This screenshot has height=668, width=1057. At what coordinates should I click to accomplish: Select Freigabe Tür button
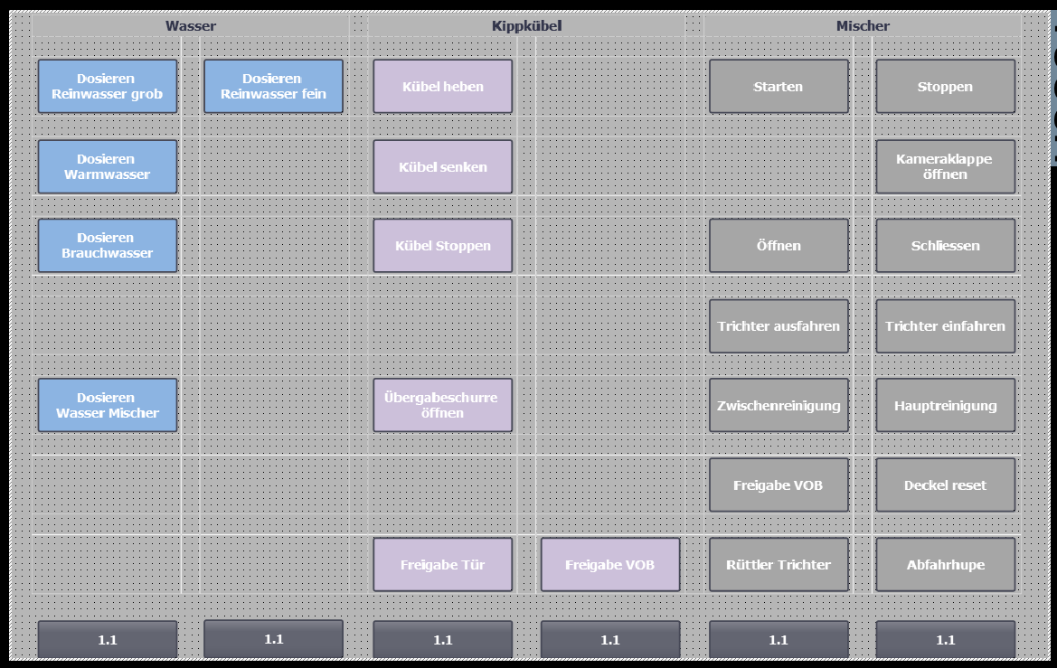pos(442,565)
